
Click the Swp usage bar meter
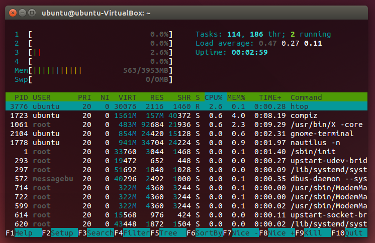(x=93, y=79)
